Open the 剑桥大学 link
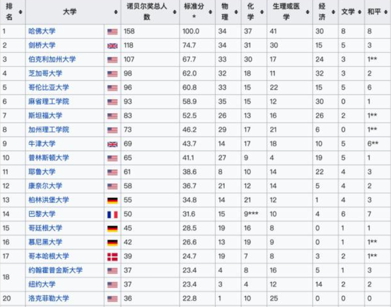Image resolution: width=391 pixels, height=307 pixels. pos(42,45)
